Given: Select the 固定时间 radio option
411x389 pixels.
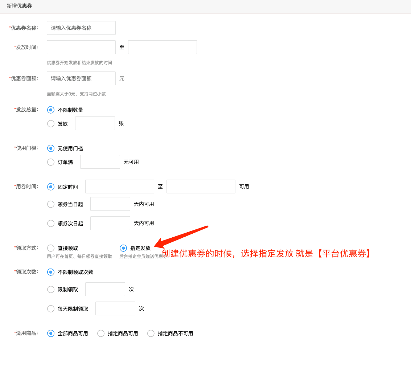Looking at the screenshot, I should tap(51, 187).
